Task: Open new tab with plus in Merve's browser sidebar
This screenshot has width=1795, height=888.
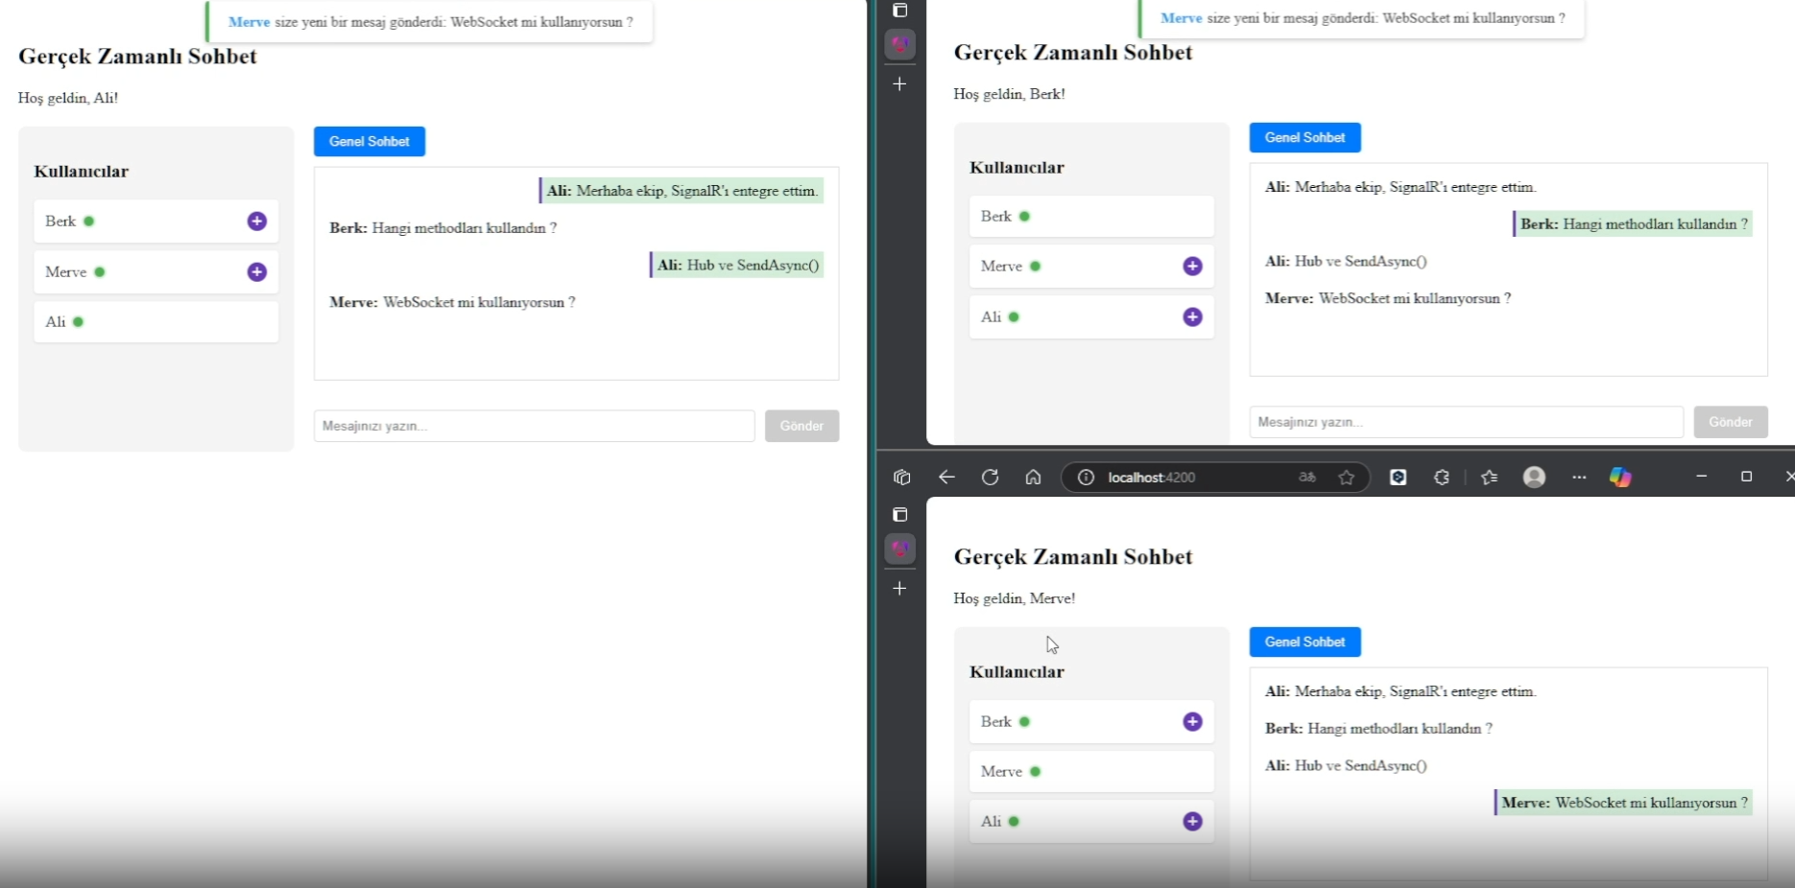Action: pyautogui.click(x=899, y=589)
